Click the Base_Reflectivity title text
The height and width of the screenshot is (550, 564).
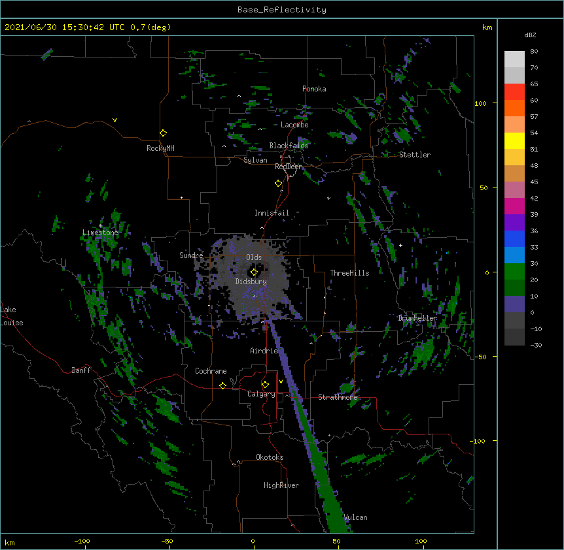(282, 10)
